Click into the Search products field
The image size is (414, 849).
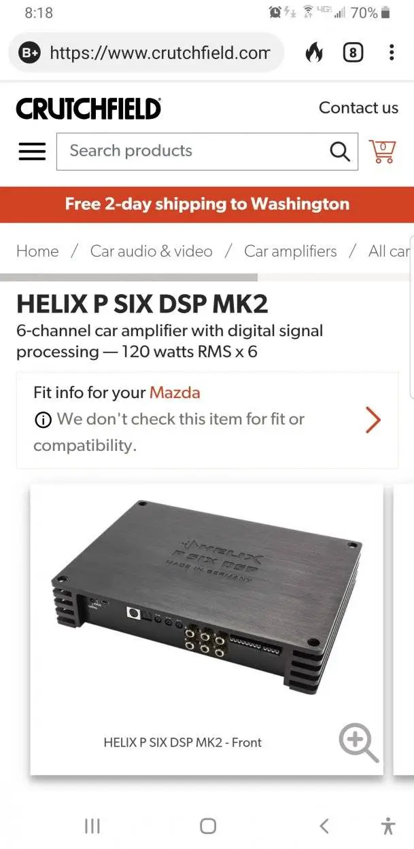(192, 151)
